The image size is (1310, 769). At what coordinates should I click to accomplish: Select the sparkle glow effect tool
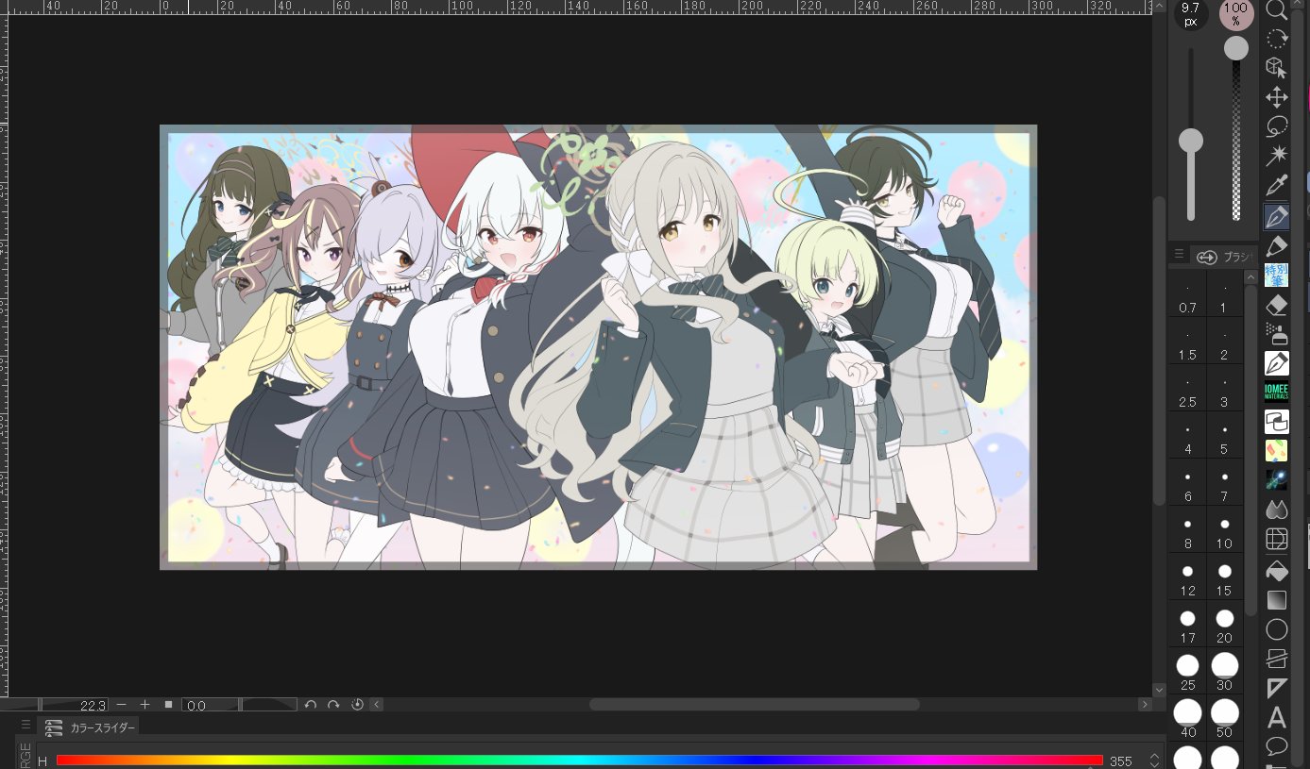pos(1276,479)
